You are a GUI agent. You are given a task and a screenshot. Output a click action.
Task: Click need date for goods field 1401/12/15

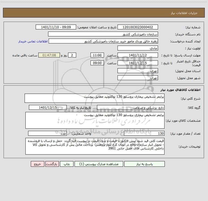48,107
